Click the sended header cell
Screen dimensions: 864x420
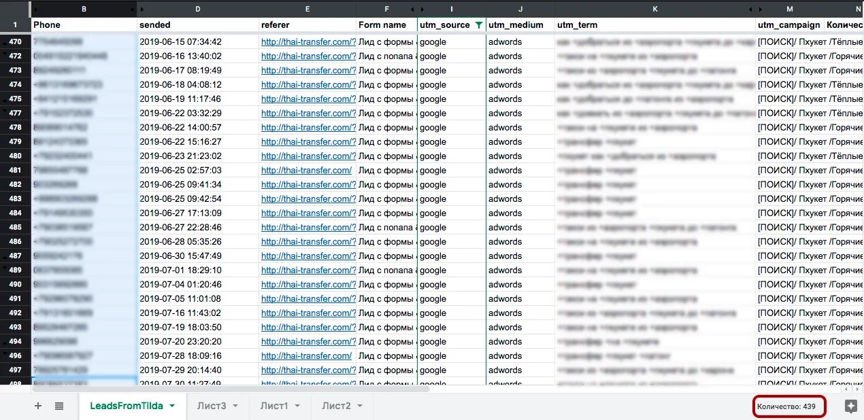198,25
